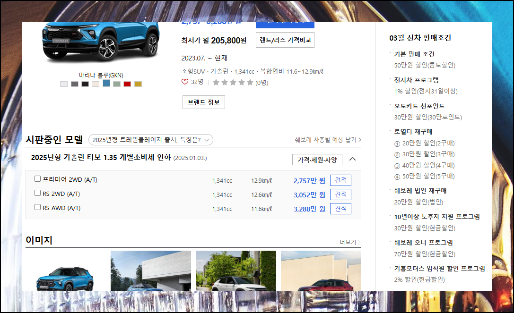Click the 12.9km/ℓ fuel economy value
This screenshot has height=313, width=514.
261,180
